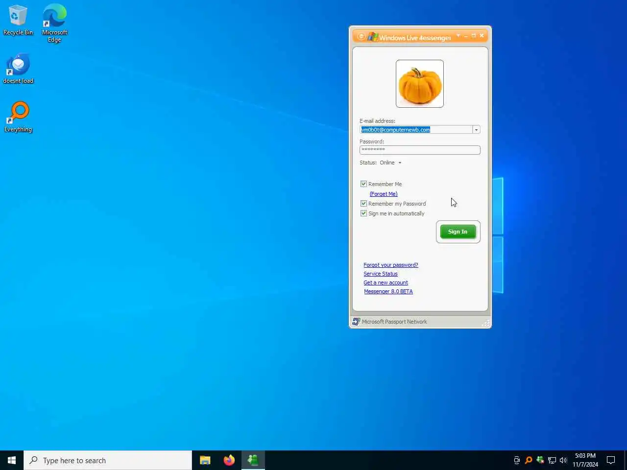Screen dimensions: 627x470
Task: Click the pumpkin display picture
Action: click(420, 84)
